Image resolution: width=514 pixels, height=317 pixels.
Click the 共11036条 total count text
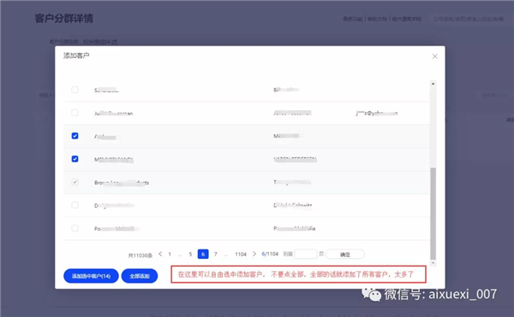[140, 255]
